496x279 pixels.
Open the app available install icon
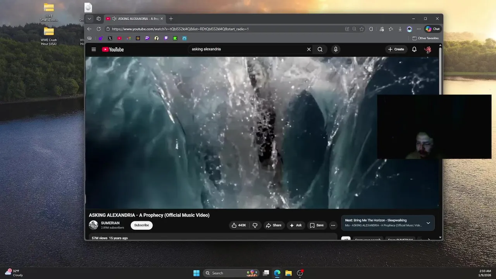click(x=347, y=29)
